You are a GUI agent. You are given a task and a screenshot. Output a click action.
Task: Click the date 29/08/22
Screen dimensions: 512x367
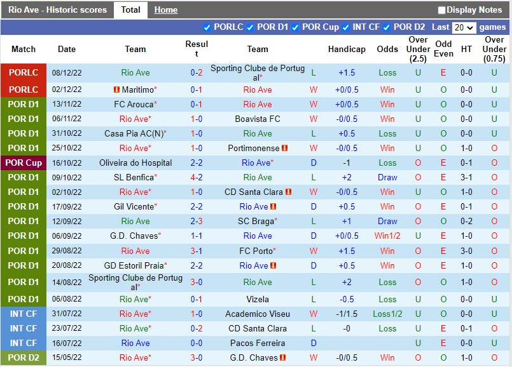click(67, 251)
